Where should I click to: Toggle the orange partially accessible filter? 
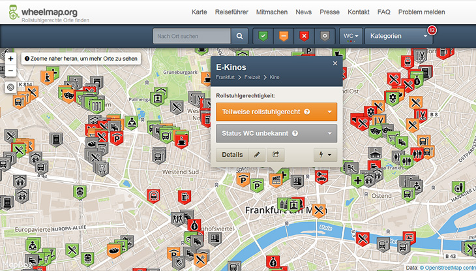[284, 36]
